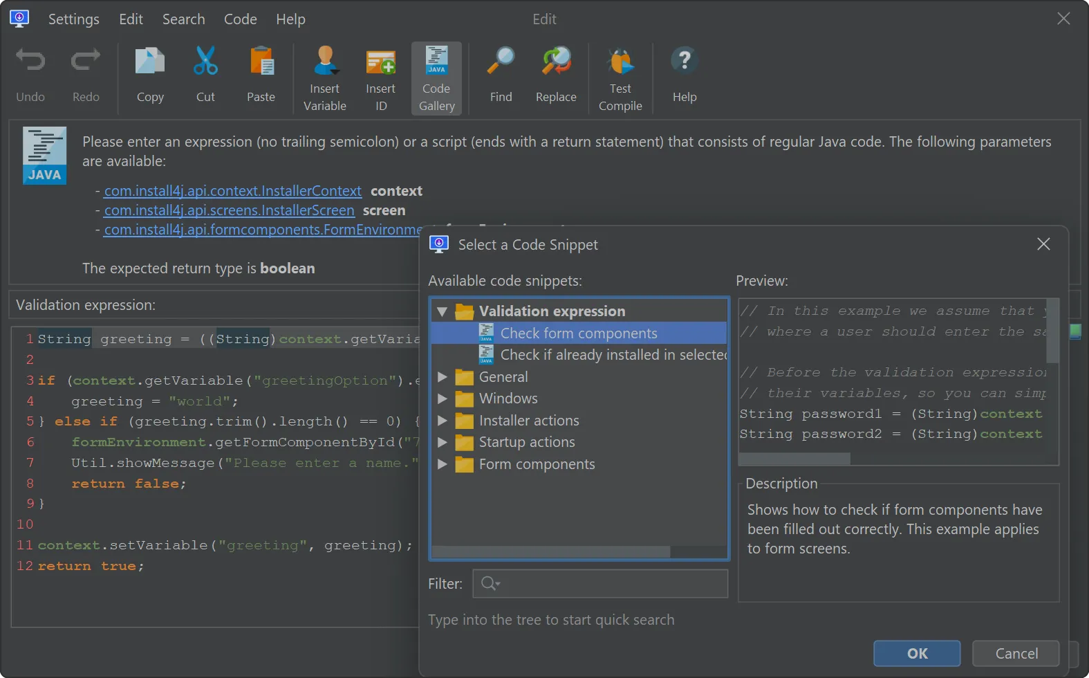The height and width of the screenshot is (678, 1089).
Task: Click code line 8 'return false;'
Action: (x=129, y=484)
